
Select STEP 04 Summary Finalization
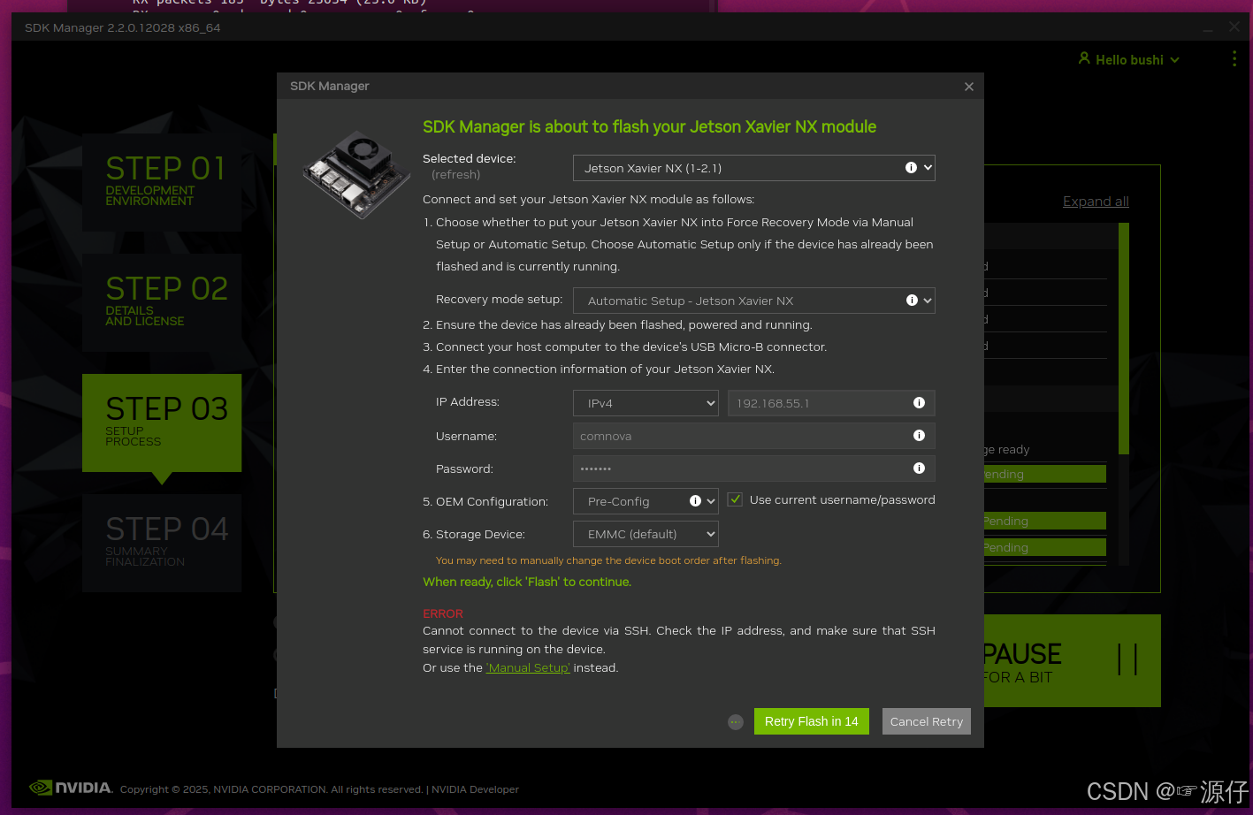click(x=162, y=543)
